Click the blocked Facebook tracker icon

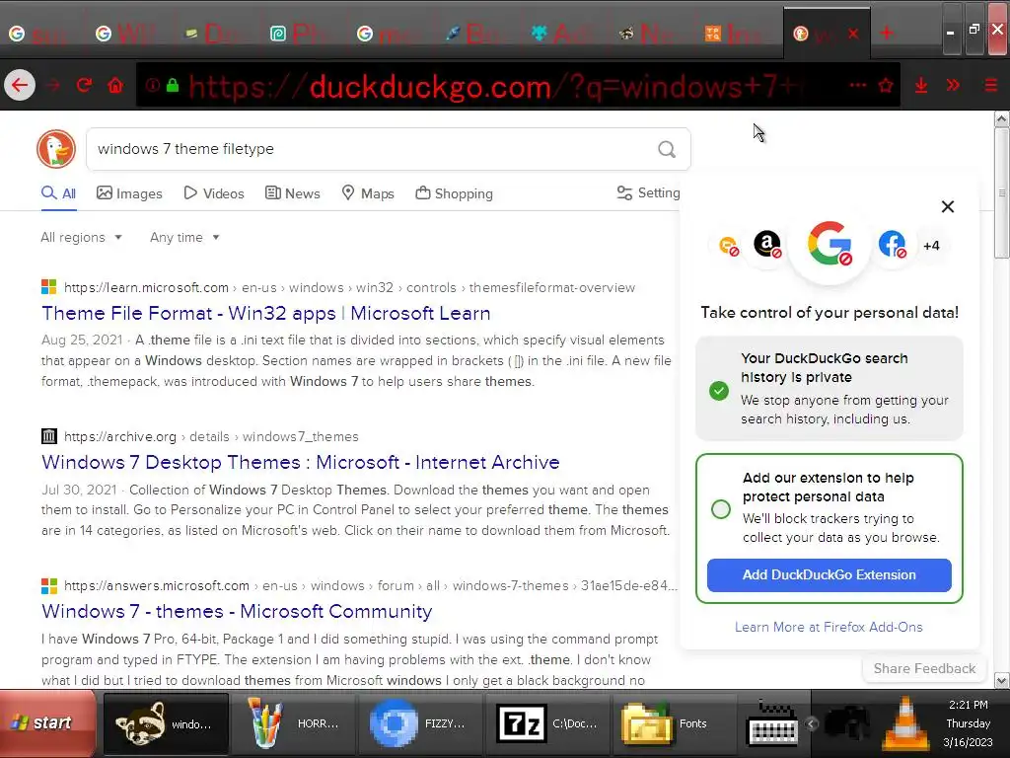point(892,245)
